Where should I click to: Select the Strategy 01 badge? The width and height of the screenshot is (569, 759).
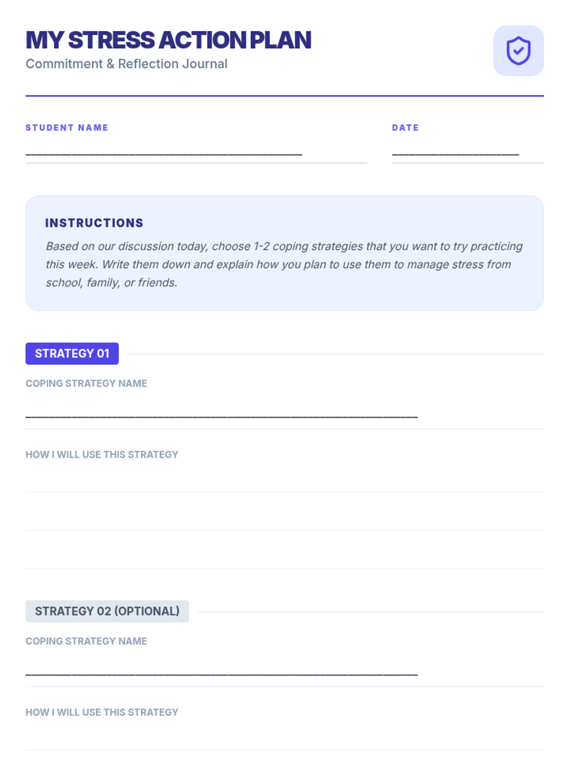click(72, 353)
